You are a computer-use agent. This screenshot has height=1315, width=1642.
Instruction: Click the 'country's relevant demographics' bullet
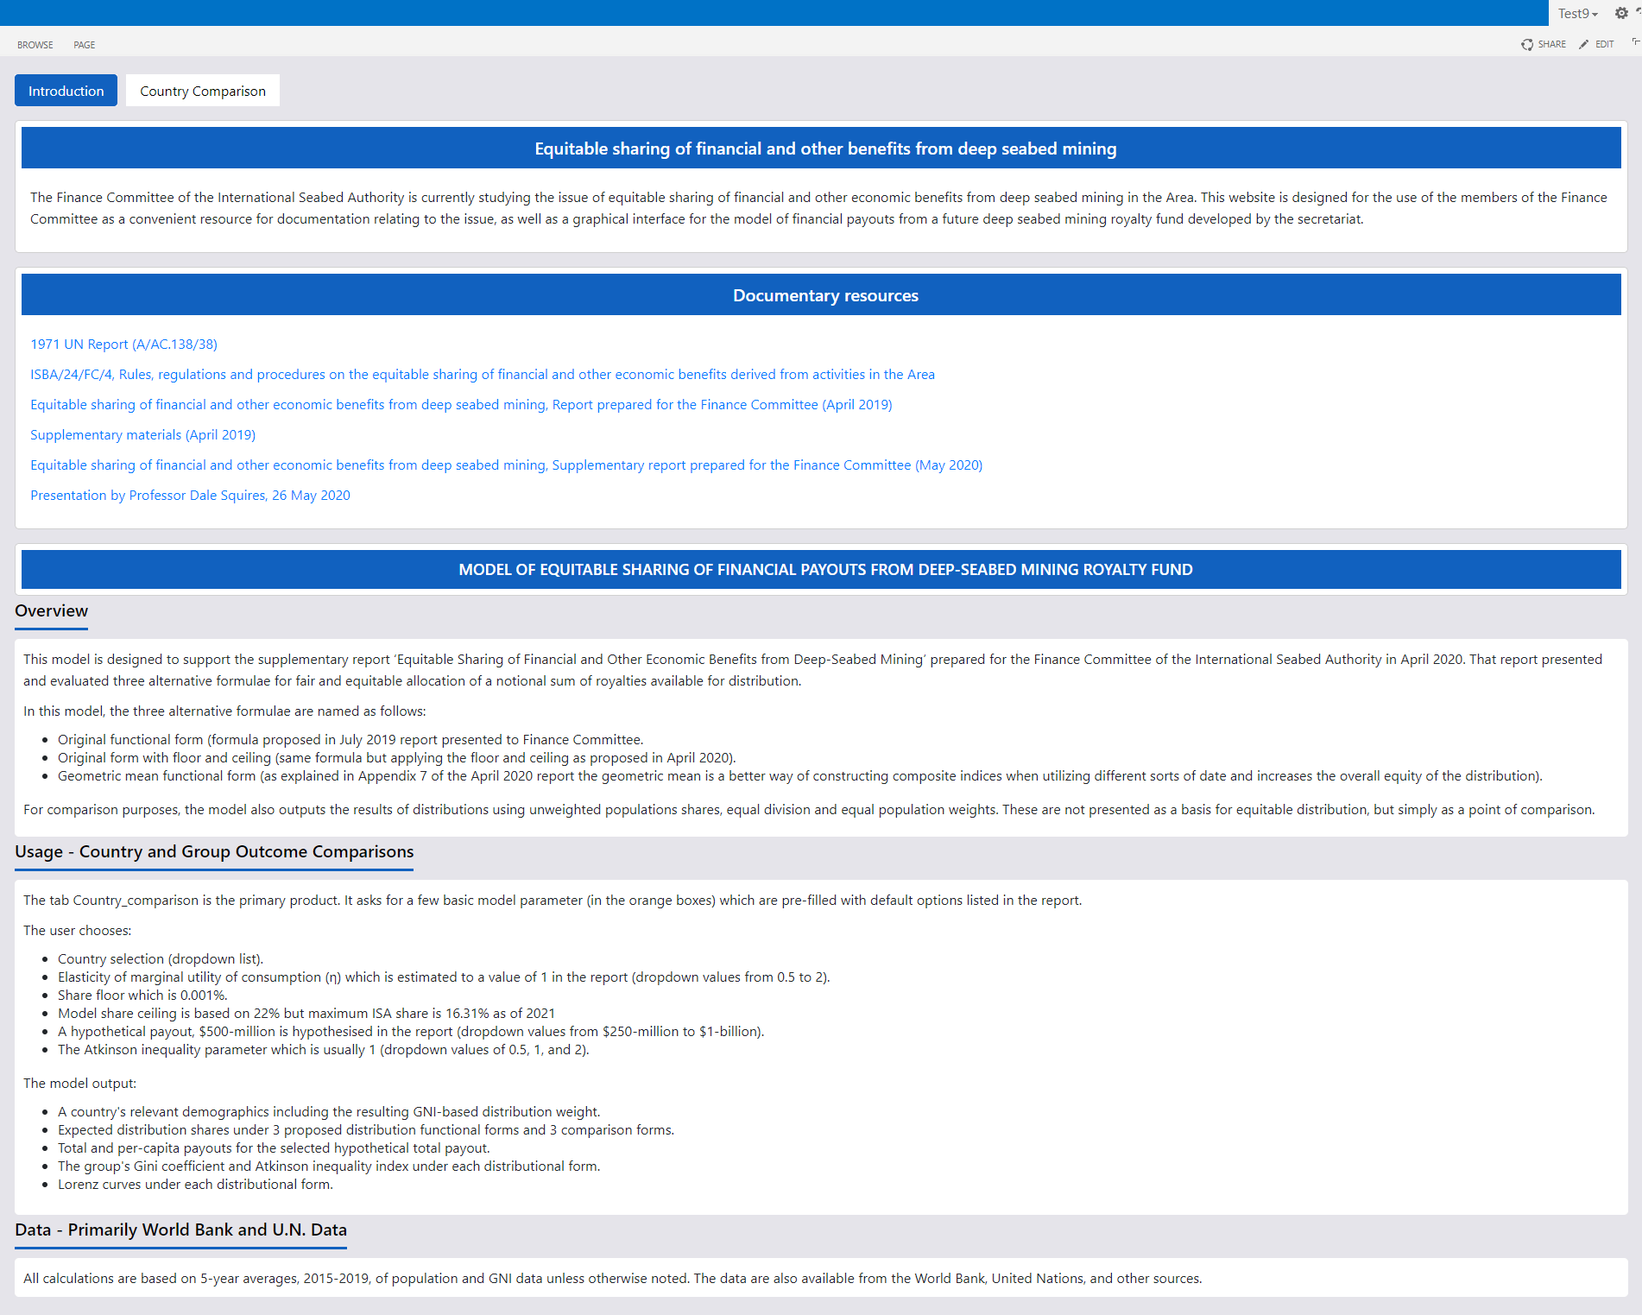pos(329,1111)
